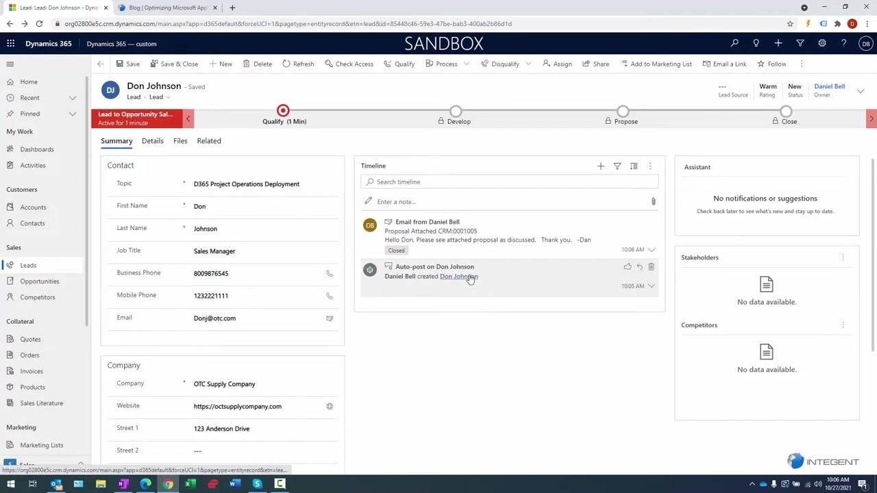The height and width of the screenshot is (493, 877).
Task: Click the Mobile Phone call icon
Action: (x=330, y=296)
